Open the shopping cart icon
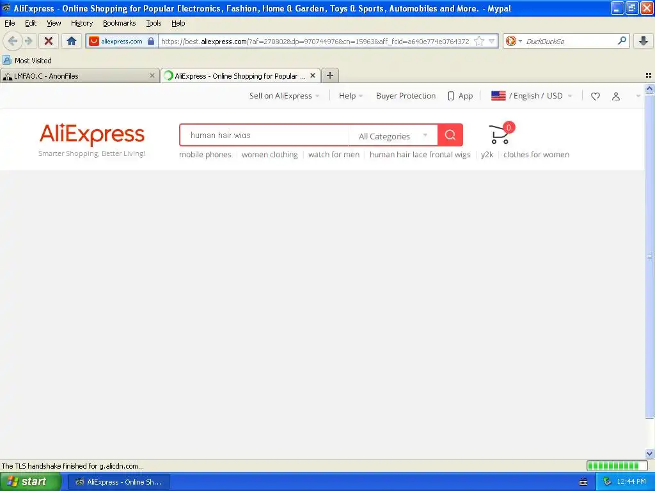This screenshot has width=655, height=491. pos(501,133)
